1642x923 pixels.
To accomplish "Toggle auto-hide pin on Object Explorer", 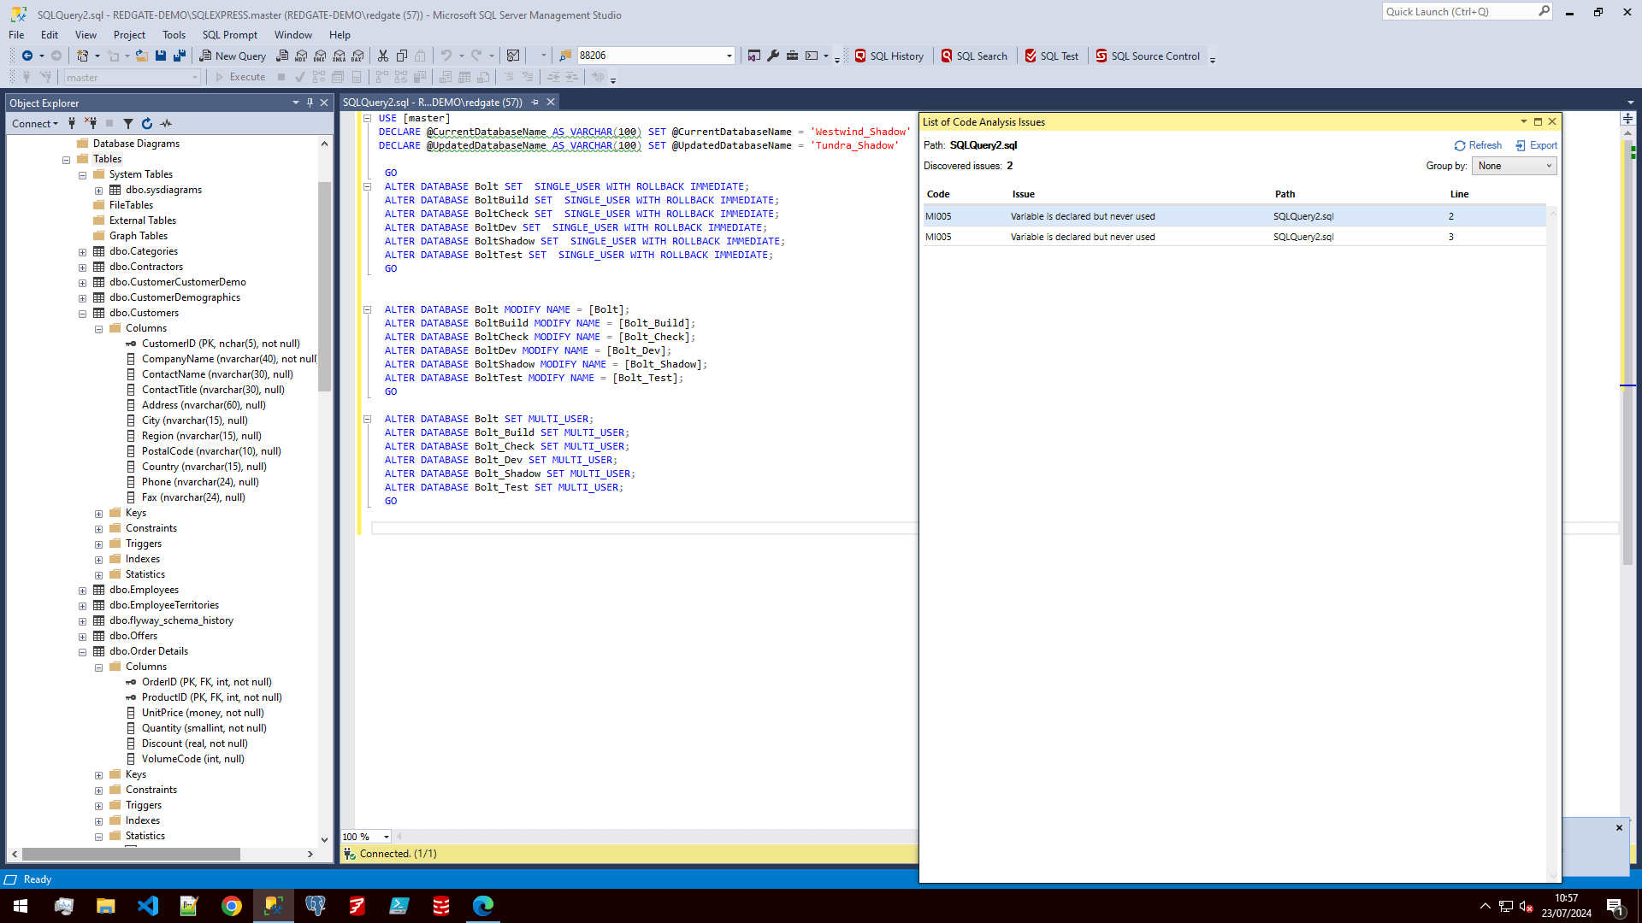I will pyautogui.click(x=310, y=103).
